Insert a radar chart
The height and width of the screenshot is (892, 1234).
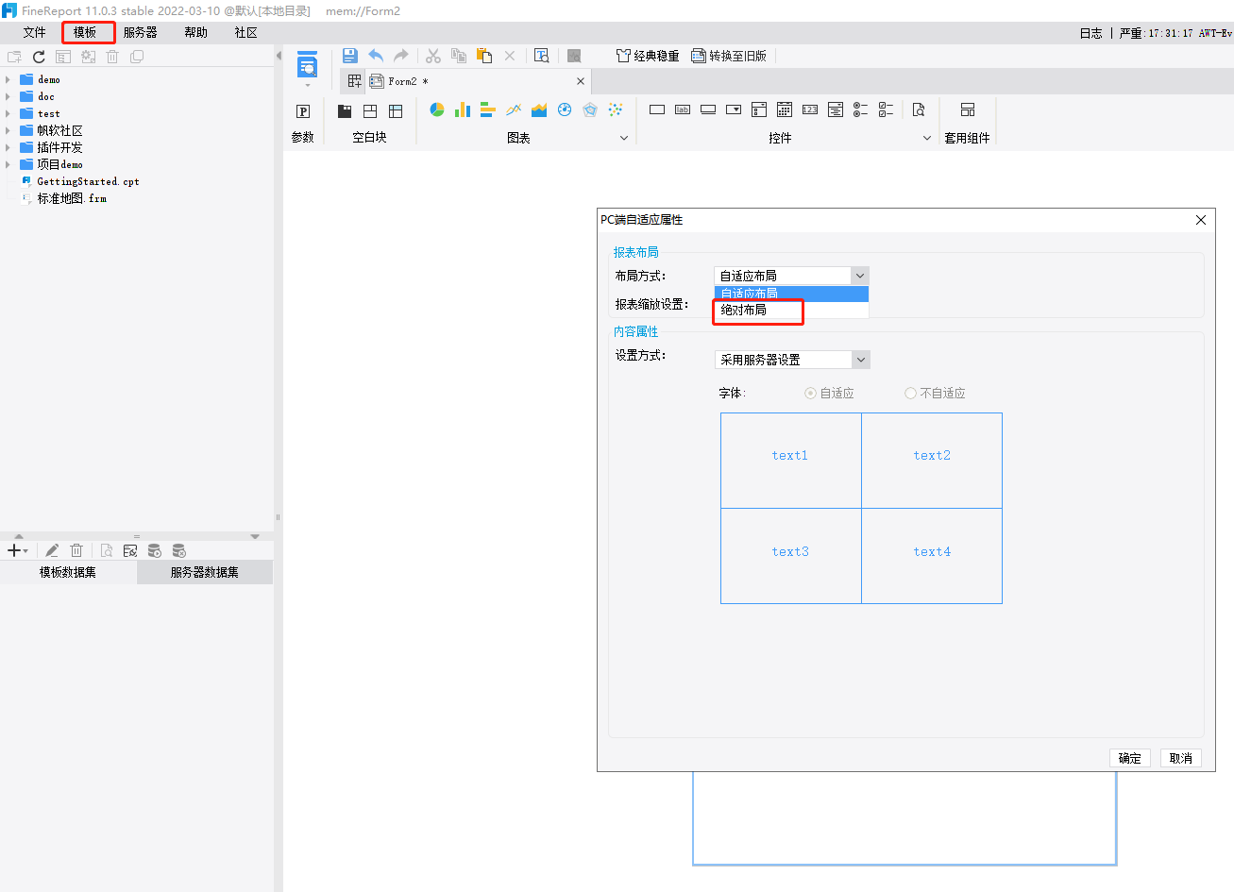(x=590, y=109)
